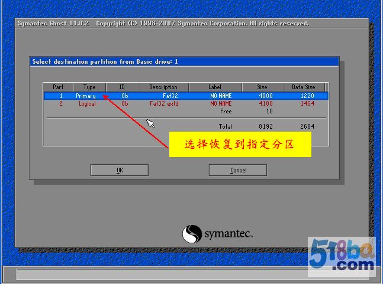Image resolution: width=383 pixels, height=284 pixels.
Task: Click the Free size value 10
Action: pyautogui.click(x=269, y=112)
